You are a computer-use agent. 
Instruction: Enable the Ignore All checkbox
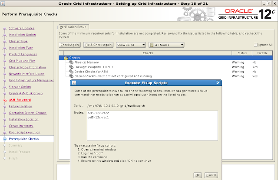pyautogui.click(x=255, y=45)
